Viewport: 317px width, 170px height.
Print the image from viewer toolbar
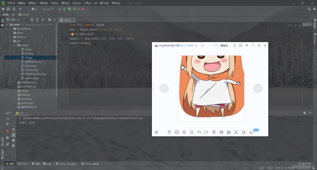(x=221, y=132)
